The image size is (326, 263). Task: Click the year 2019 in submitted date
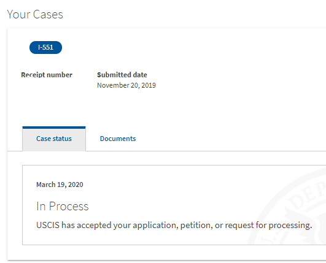pyautogui.click(x=149, y=85)
